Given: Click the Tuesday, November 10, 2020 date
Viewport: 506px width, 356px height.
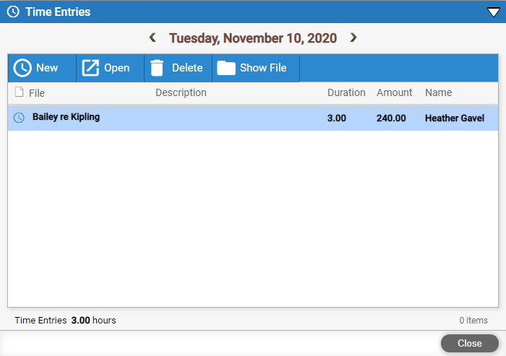Looking at the screenshot, I should tap(252, 38).
